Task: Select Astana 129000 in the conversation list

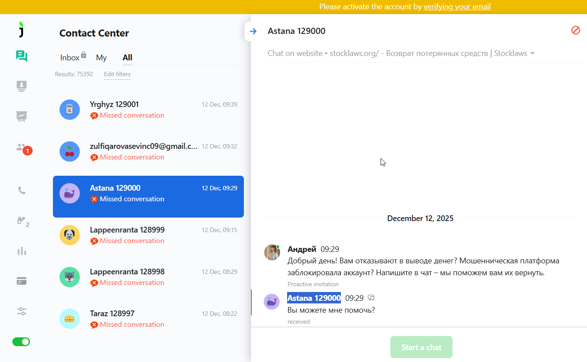Action: click(x=148, y=196)
